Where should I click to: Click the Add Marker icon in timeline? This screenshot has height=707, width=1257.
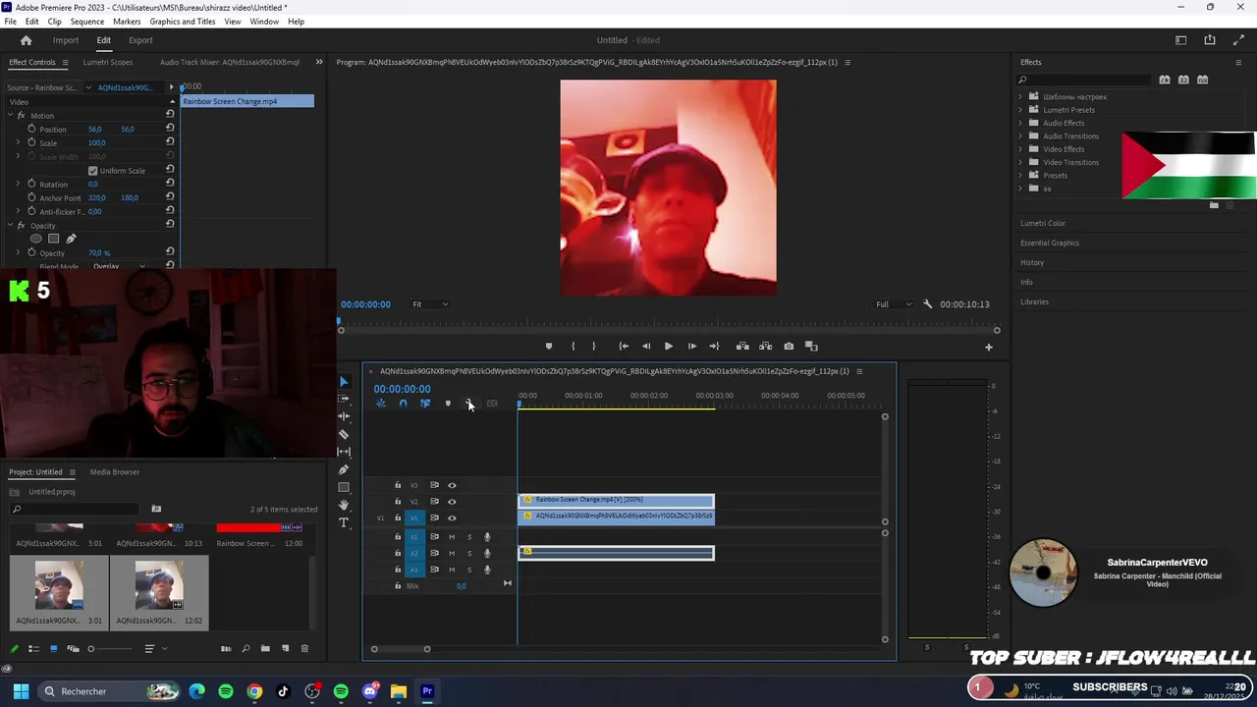click(x=448, y=404)
